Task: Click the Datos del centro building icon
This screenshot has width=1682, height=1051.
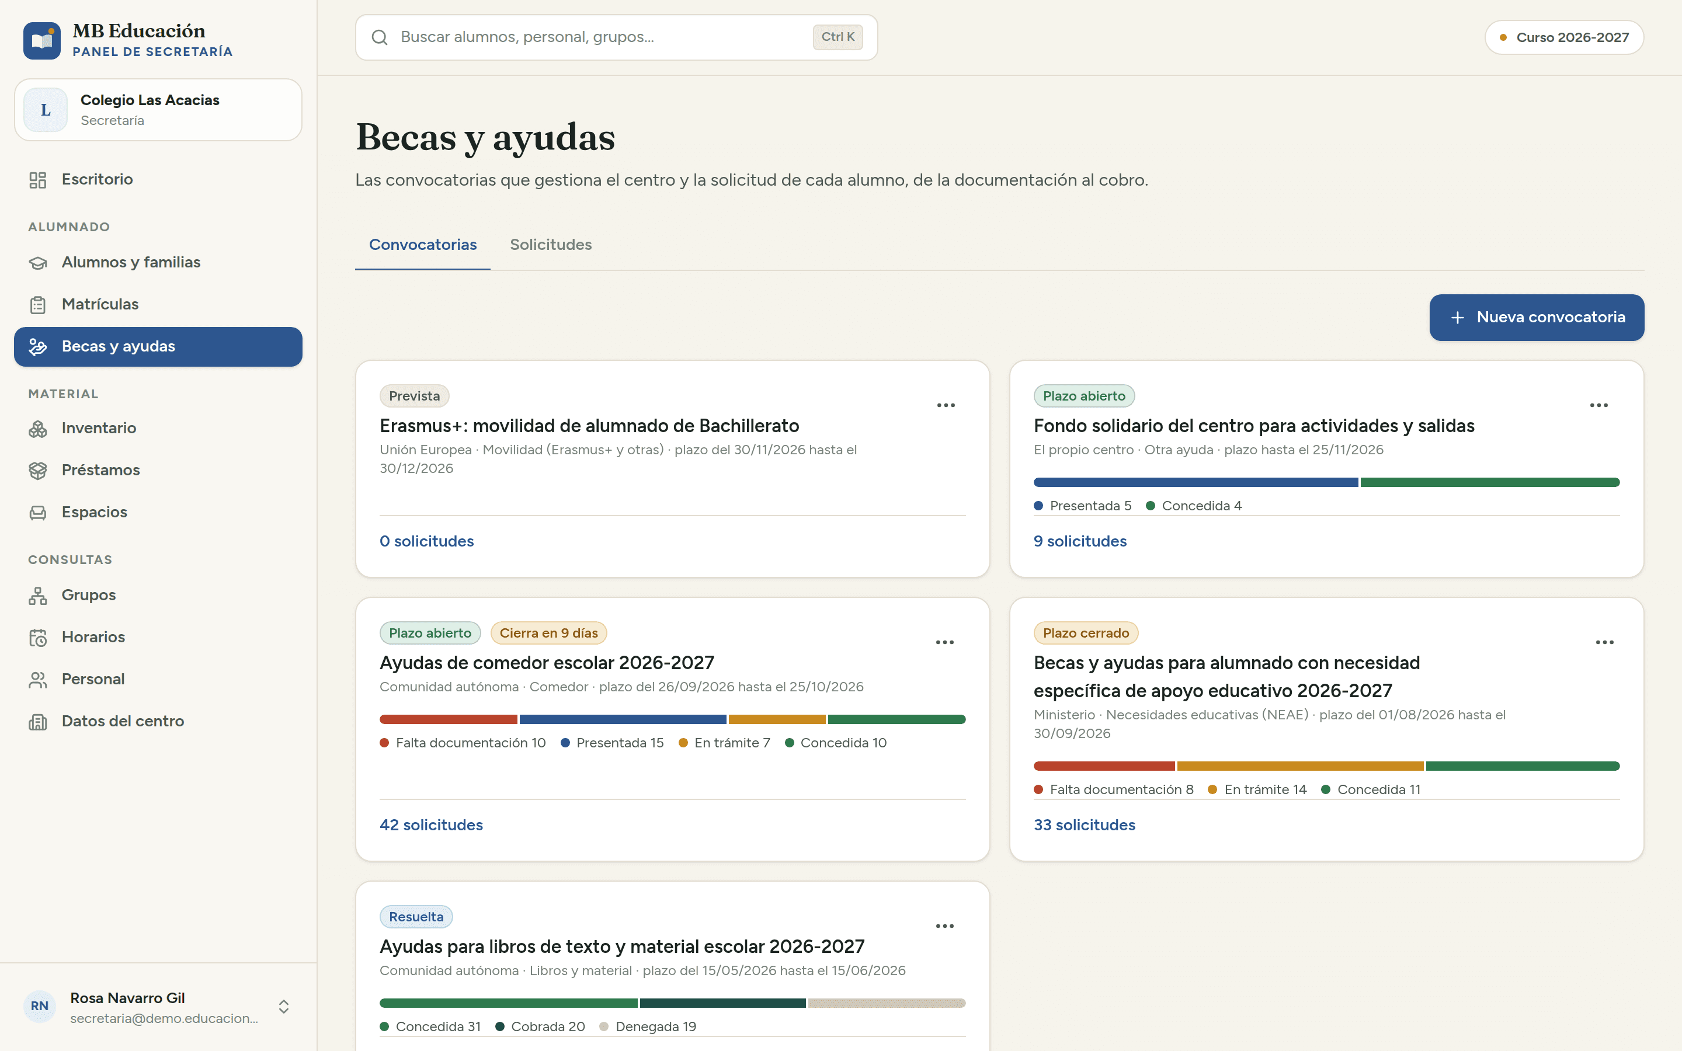Action: point(37,722)
